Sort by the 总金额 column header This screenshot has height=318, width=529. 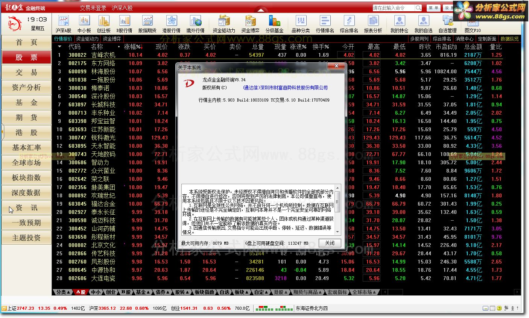coord(473,47)
